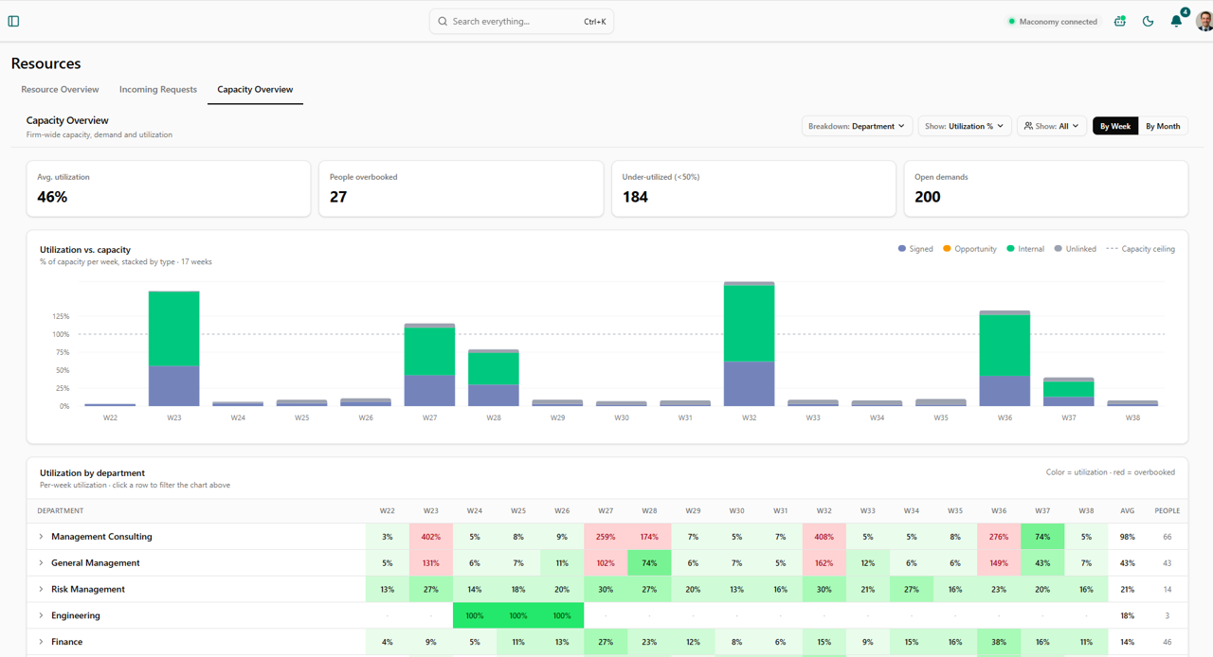Toggle the Capacity ceiling legend entry

click(1140, 249)
